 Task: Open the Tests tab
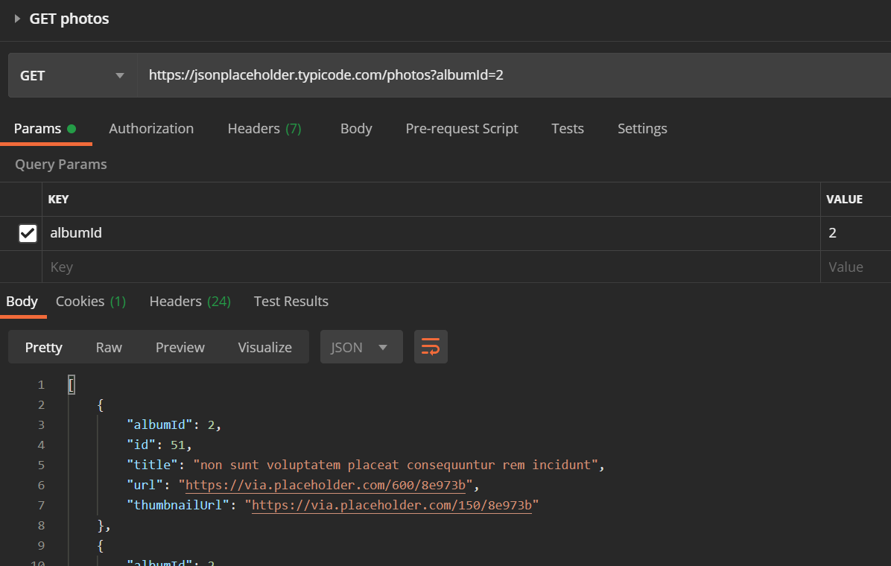coord(567,129)
